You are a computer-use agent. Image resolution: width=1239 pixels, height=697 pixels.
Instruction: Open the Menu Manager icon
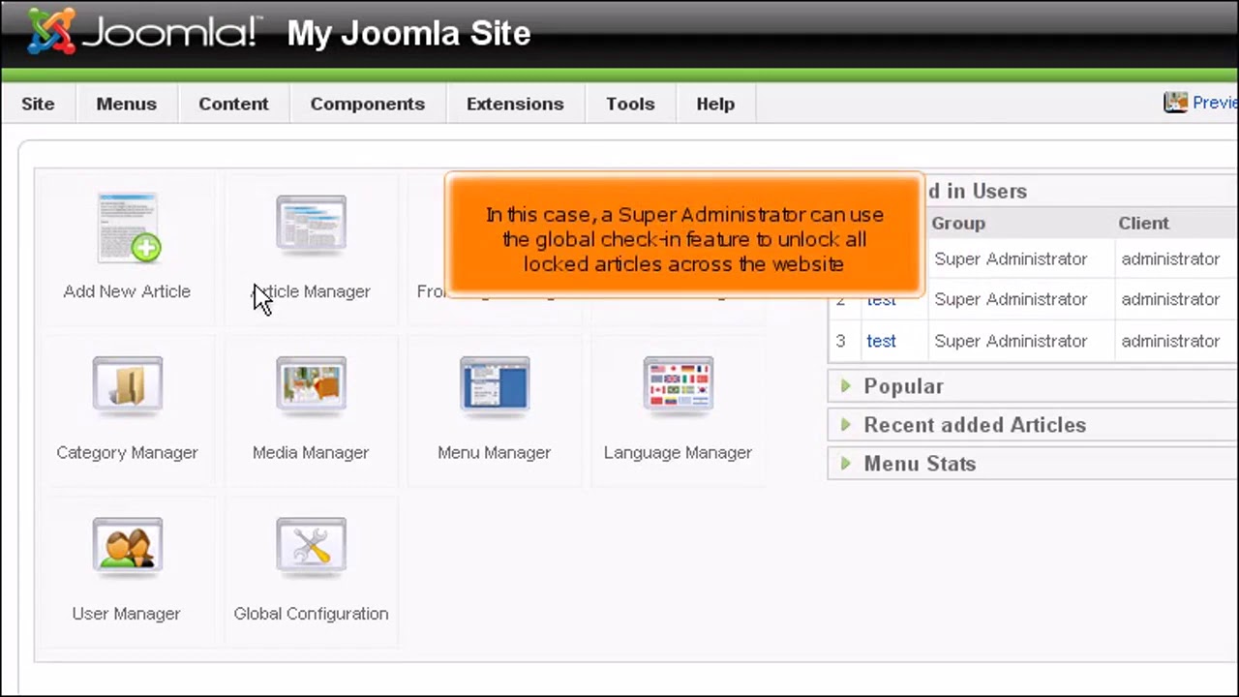click(495, 386)
